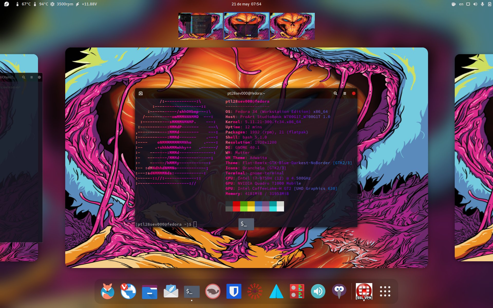Open the clock and calendar menu

pyautogui.click(x=246, y=4)
